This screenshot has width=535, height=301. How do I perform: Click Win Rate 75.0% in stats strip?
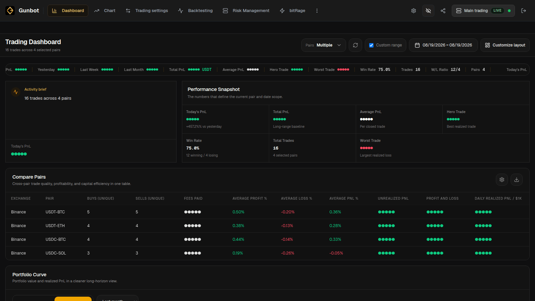click(x=375, y=70)
